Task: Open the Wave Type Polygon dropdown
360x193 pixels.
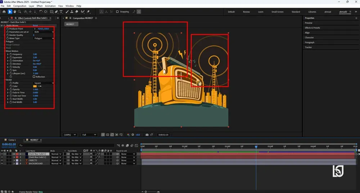Action: (44, 38)
